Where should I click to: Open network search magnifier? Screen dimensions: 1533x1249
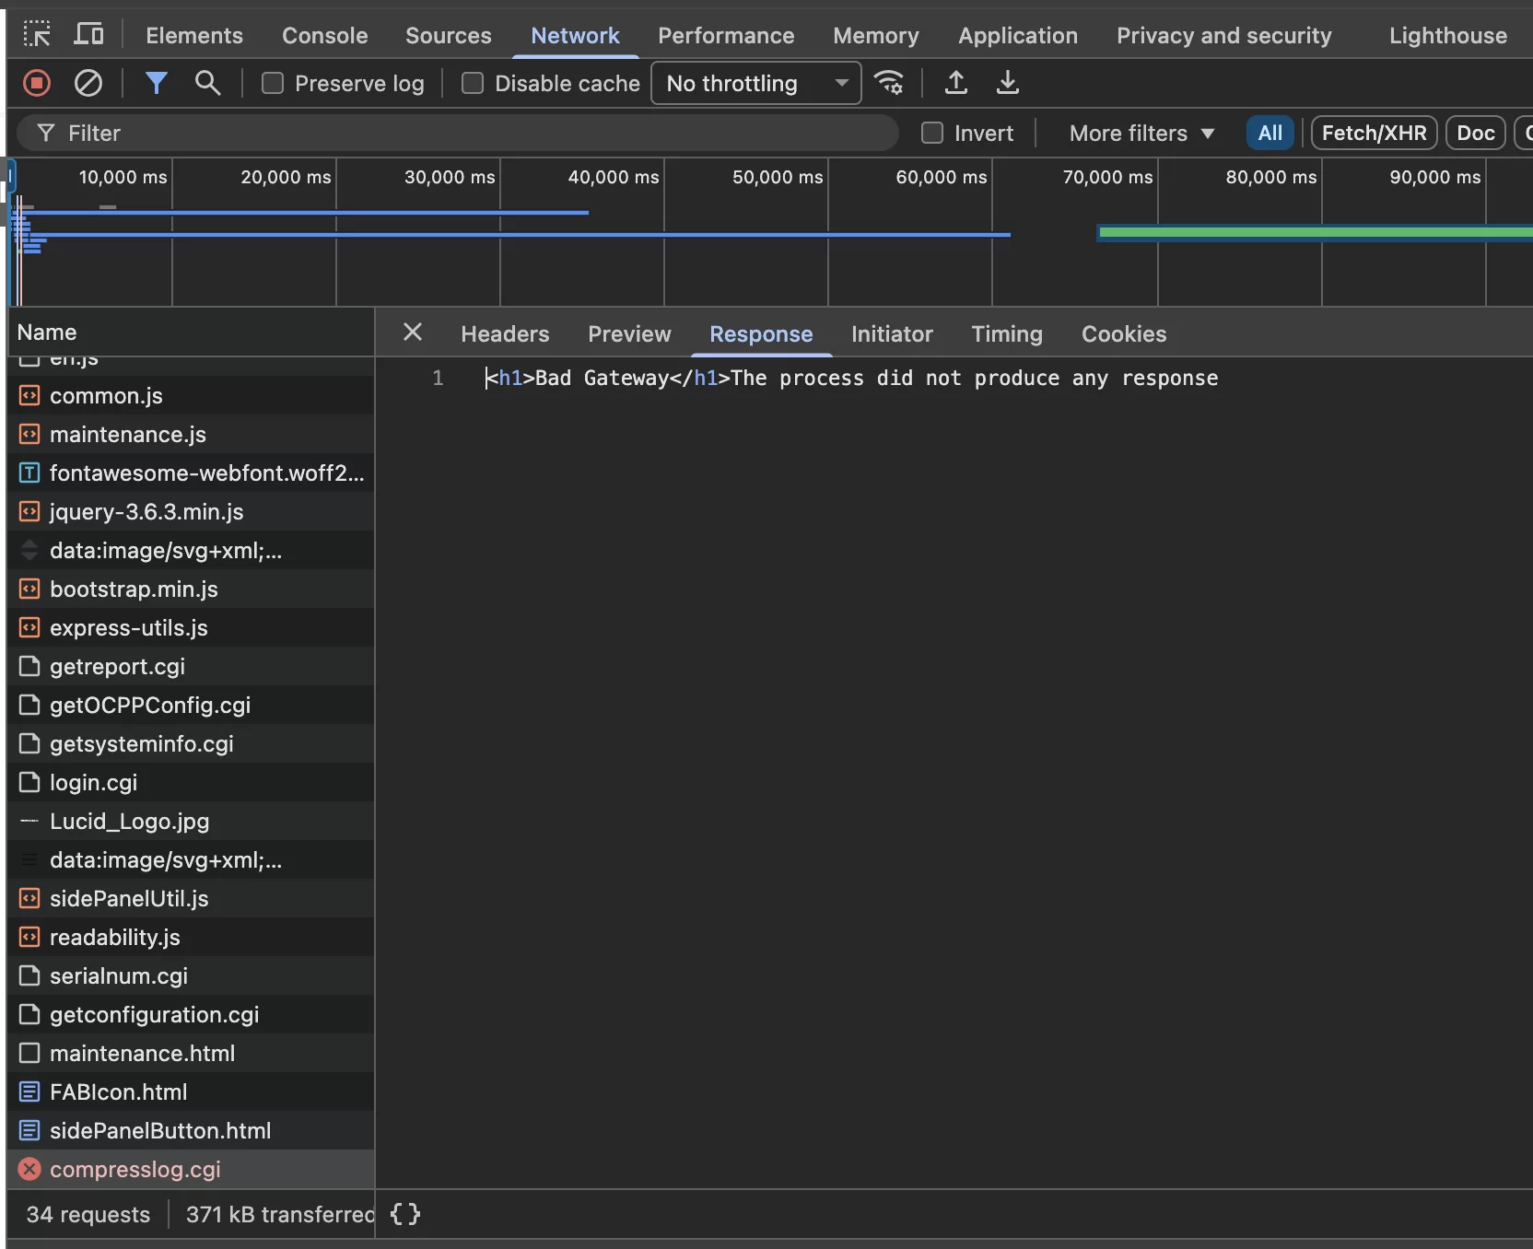coord(208,83)
